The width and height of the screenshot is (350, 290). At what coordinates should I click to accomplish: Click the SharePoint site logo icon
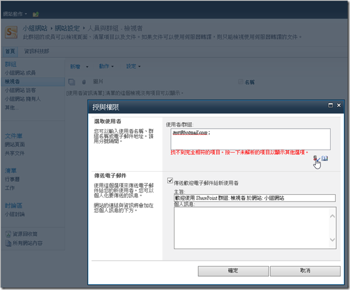tap(11, 32)
